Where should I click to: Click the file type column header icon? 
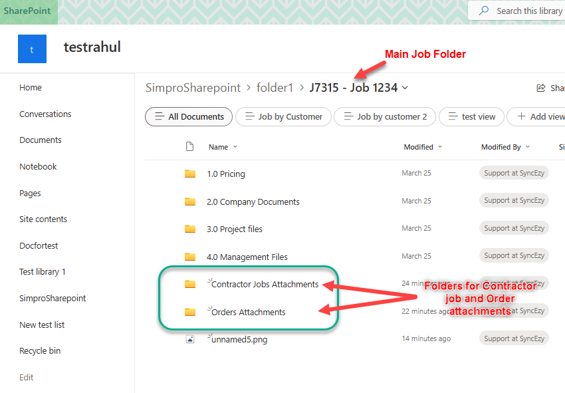pyautogui.click(x=190, y=147)
